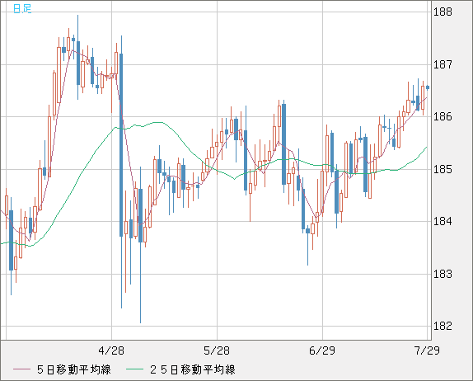
Task: Click the 4/28 date label
Action: (111, 350)
